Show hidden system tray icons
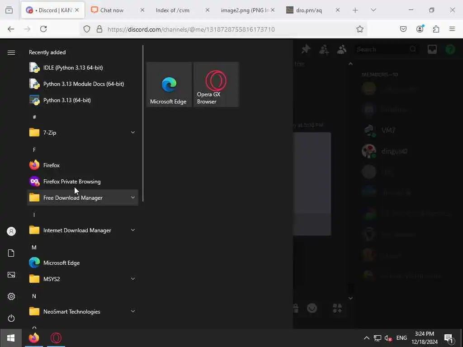463x347 pixels. (366, 338)
